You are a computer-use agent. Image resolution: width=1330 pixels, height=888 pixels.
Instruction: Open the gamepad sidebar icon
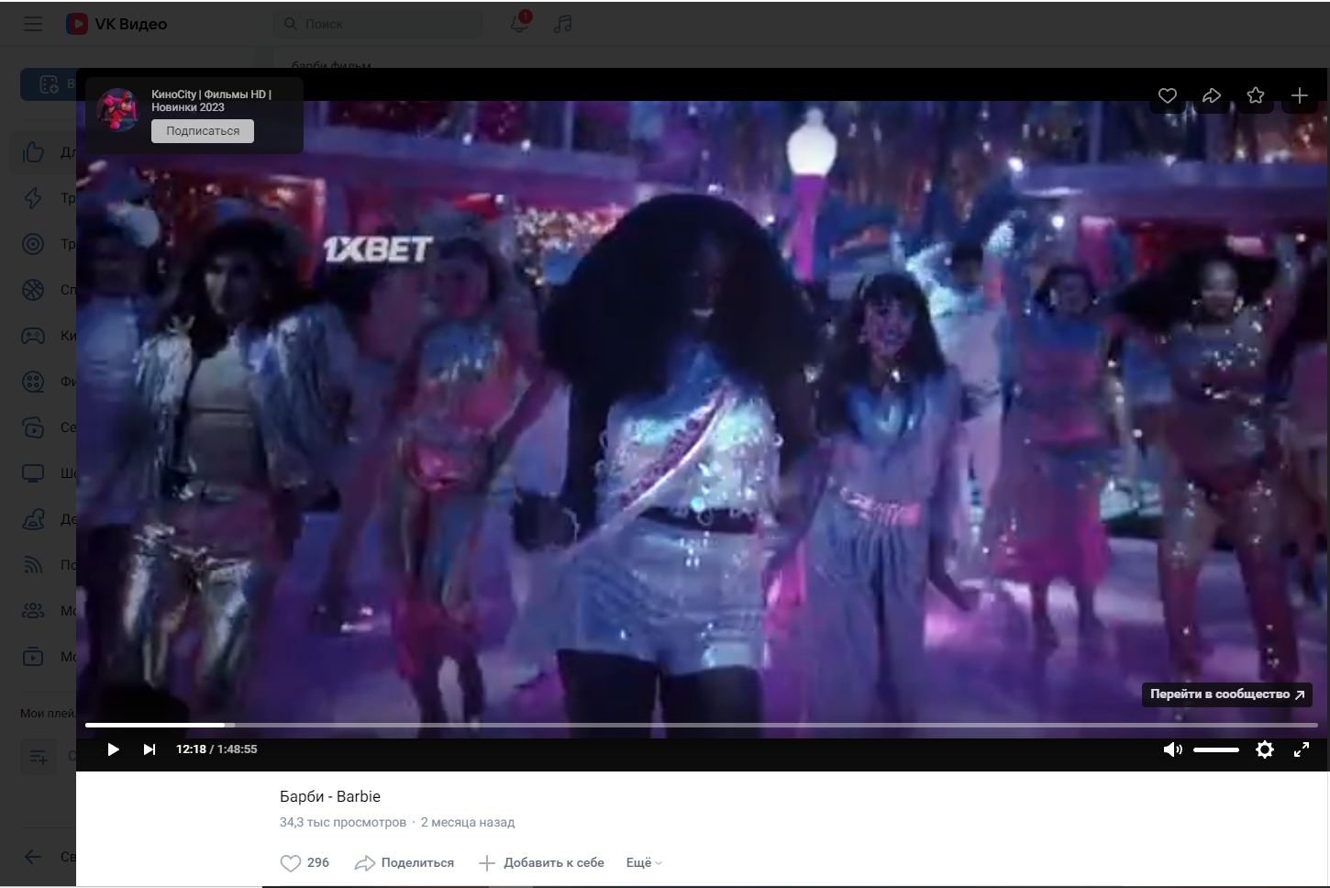33,336
